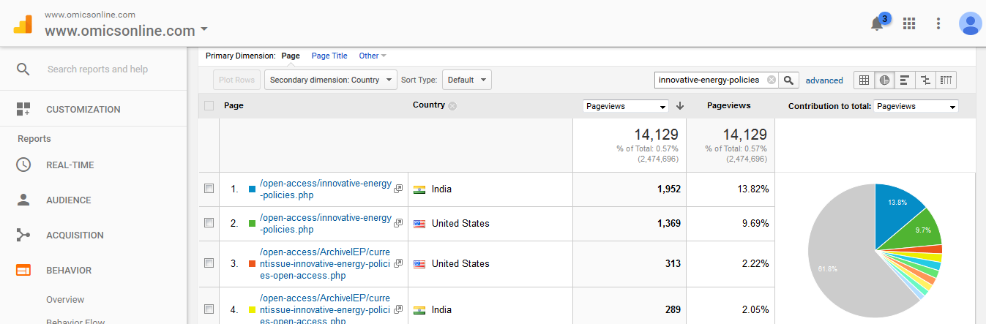Check the row 3 United States checkbox
Viewport: 986px width, 324px height.
point(209,263)
